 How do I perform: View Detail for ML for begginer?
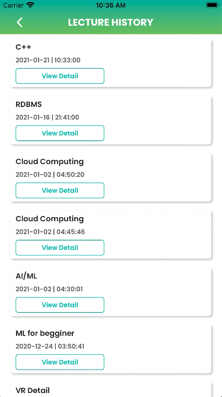[60, 362]
